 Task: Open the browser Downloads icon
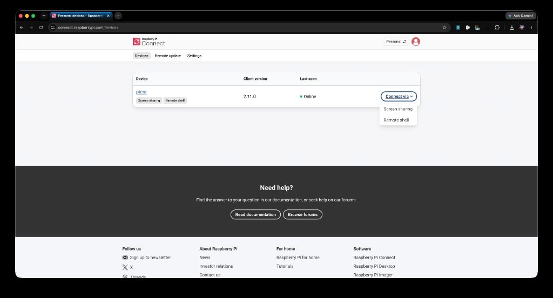[x=512, y=28]
